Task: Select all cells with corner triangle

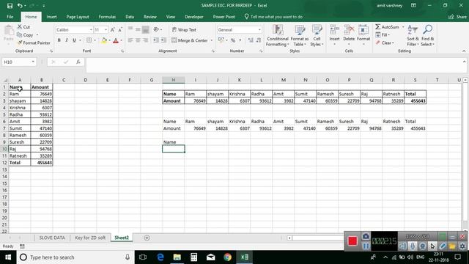Action: [x=5, y=80]
